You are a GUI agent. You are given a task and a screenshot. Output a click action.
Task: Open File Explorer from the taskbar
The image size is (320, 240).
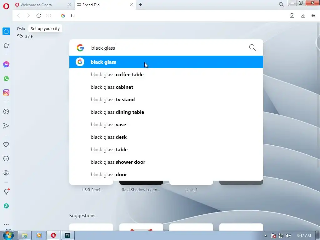(25, 235)
